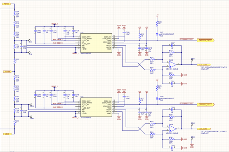Select resistor R212 symbol
The width and height of the screenshot is (229, 152).
pyautogui.click(x=14, y=46)
